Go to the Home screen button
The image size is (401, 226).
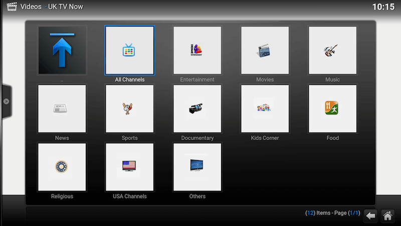tap(387, 215)
